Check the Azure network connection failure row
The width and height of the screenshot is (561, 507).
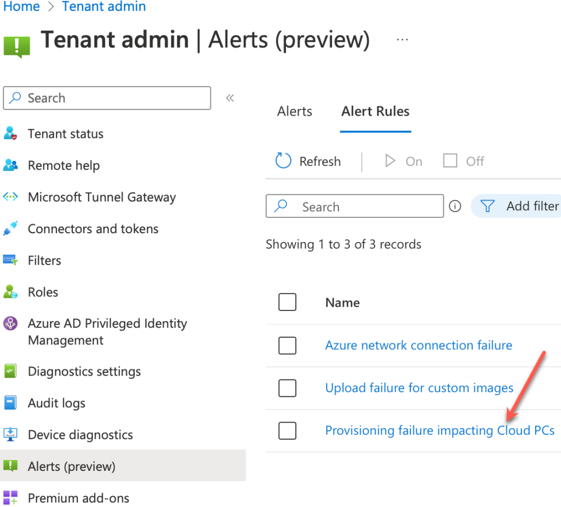coord(287,345)
